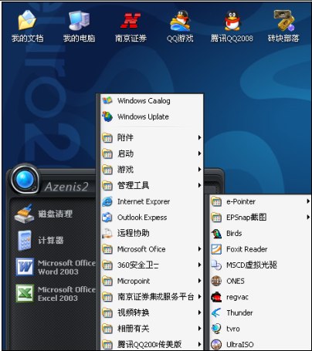Click the 附件 folder icon

click(107, 138)
